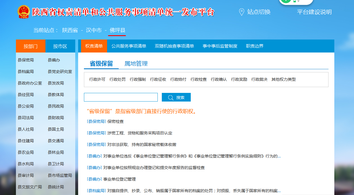Choose 县公安局 in the department list
The width and height of the screenshot is (354, 195).
(x=26, y=106)
